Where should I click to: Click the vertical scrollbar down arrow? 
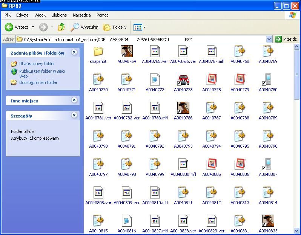pyautogui.click(x=297, y=230)
